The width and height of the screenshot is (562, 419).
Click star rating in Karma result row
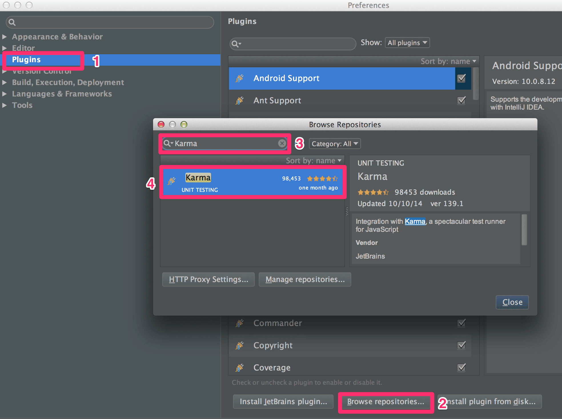(322, 179)
